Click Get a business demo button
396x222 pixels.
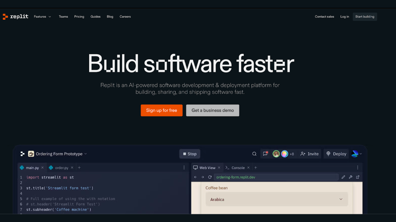click(x=213, y=110)
